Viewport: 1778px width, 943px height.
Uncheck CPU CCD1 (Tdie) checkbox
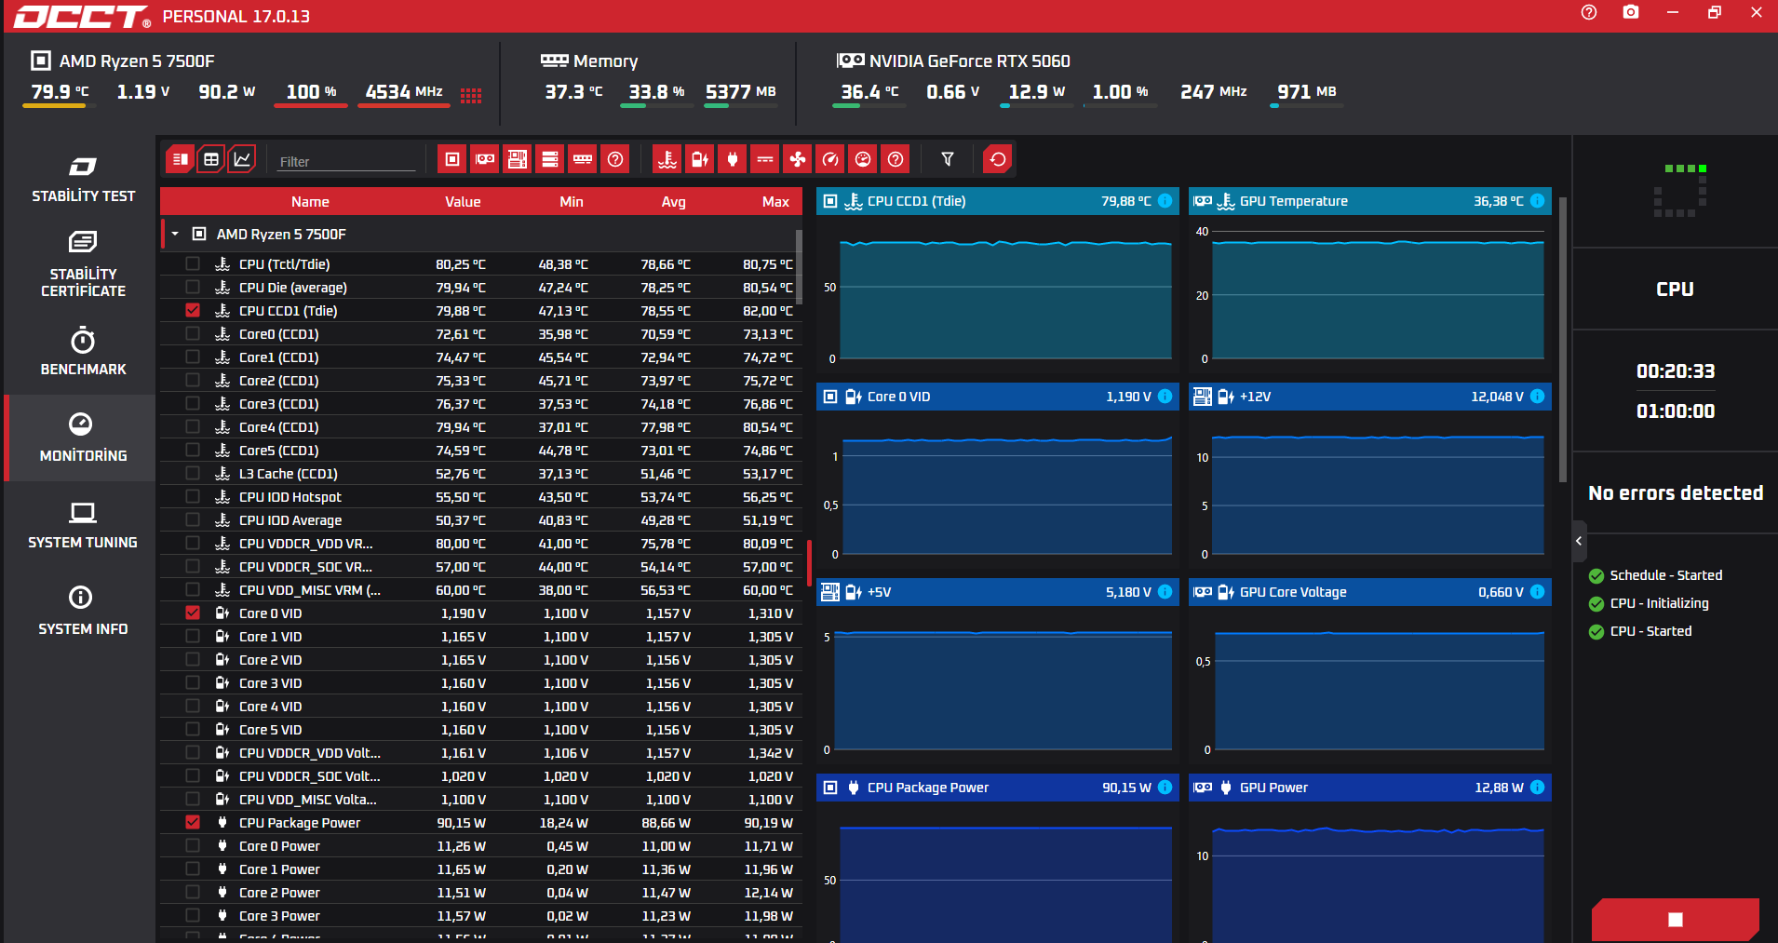pos(193,310)
